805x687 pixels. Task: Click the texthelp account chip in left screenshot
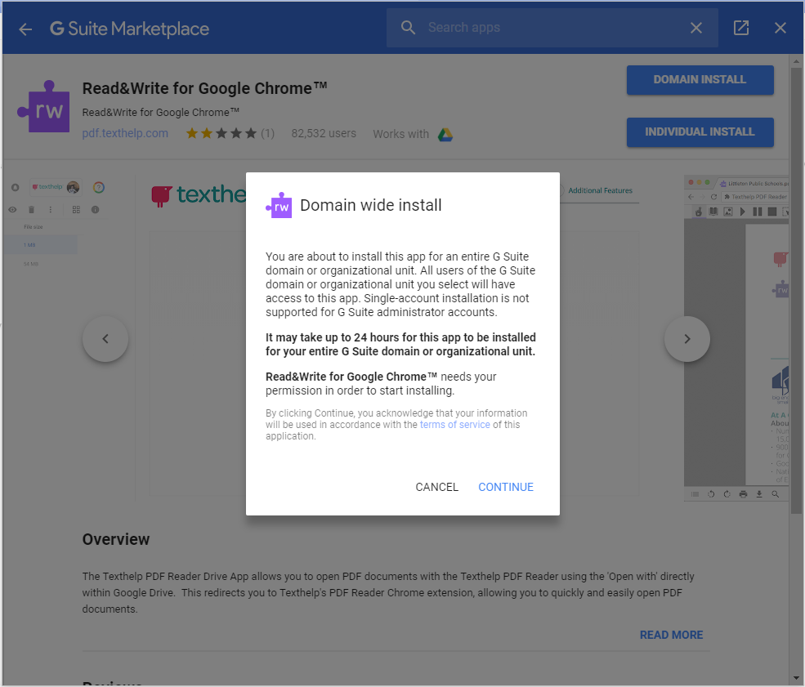coord(55,187)
